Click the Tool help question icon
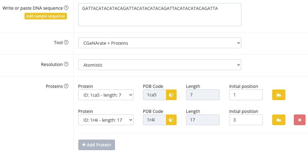Viewport: 308px width, 153px height. tap(66, 43)
